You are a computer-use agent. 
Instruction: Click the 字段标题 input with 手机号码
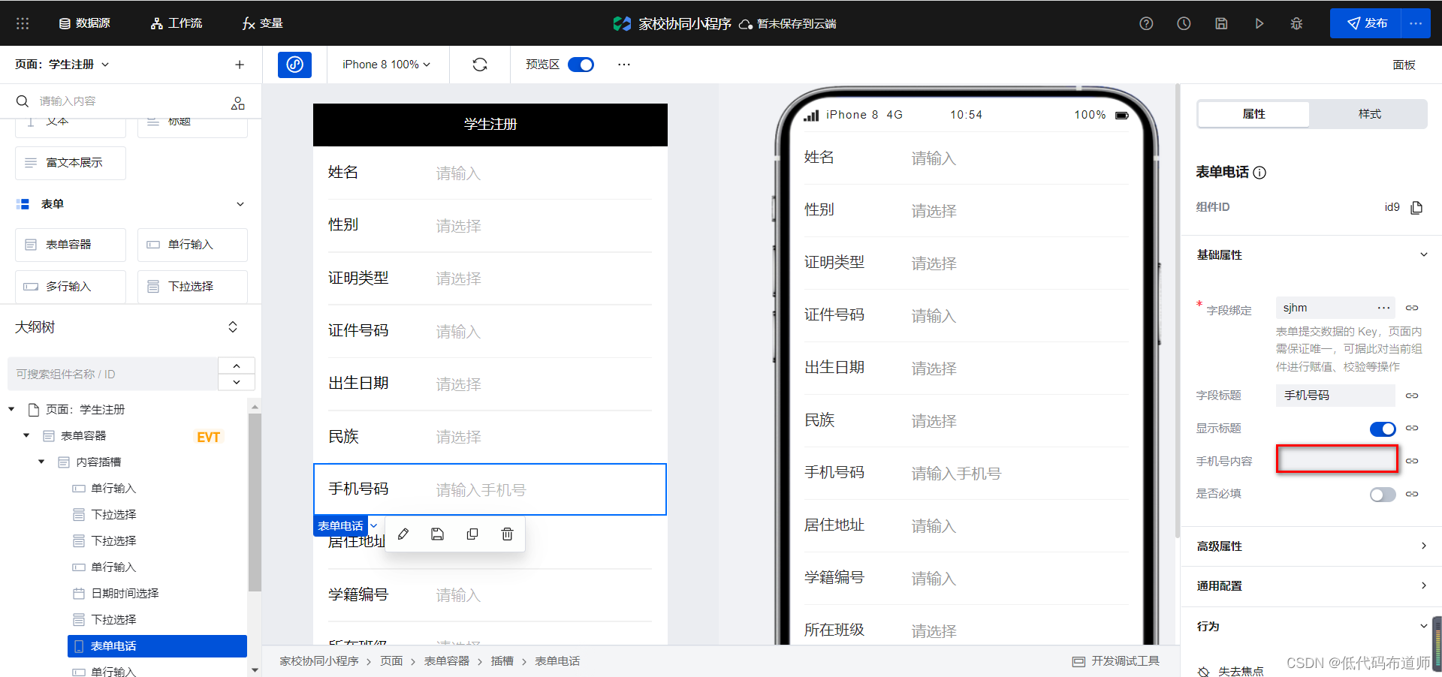[1335, 396]
